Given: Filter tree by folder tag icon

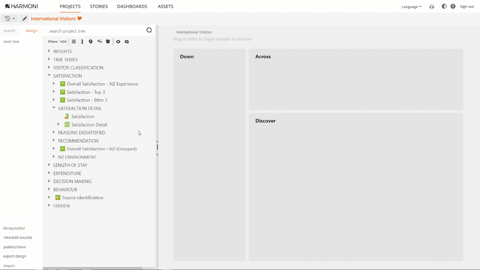Looking at the screenshot, I should tap(108, 42).
